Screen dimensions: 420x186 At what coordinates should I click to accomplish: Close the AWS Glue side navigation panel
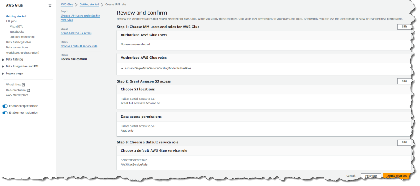(50, 6)
